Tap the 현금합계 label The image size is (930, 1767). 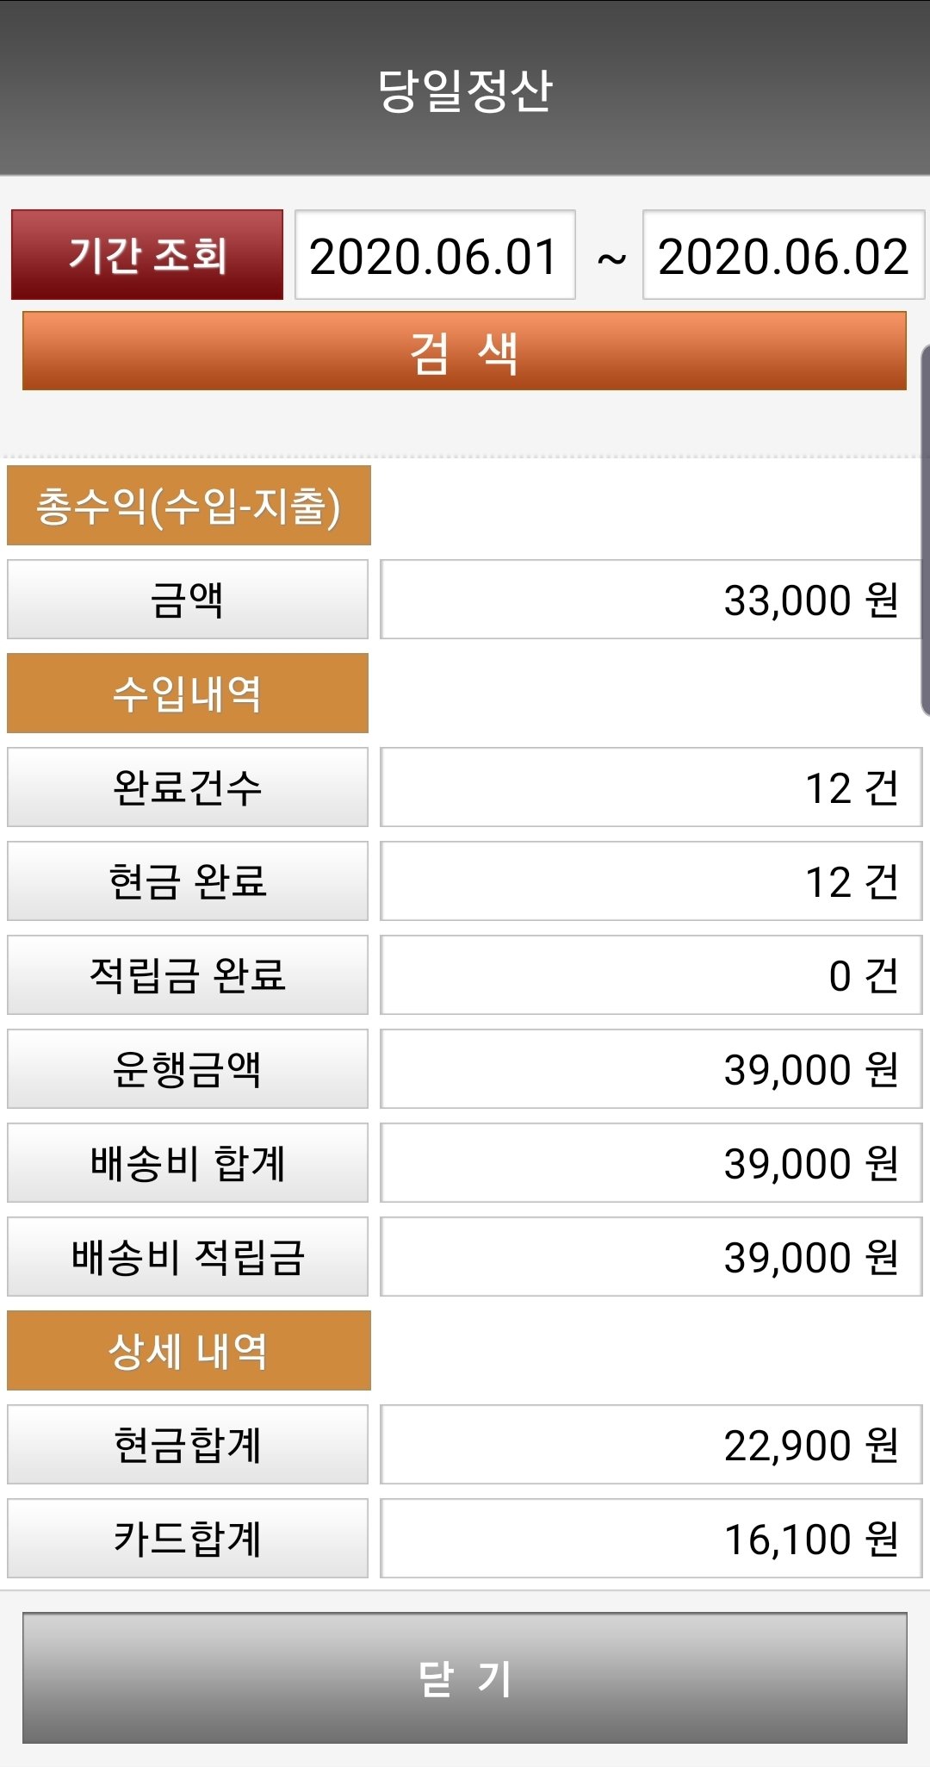188,1445
